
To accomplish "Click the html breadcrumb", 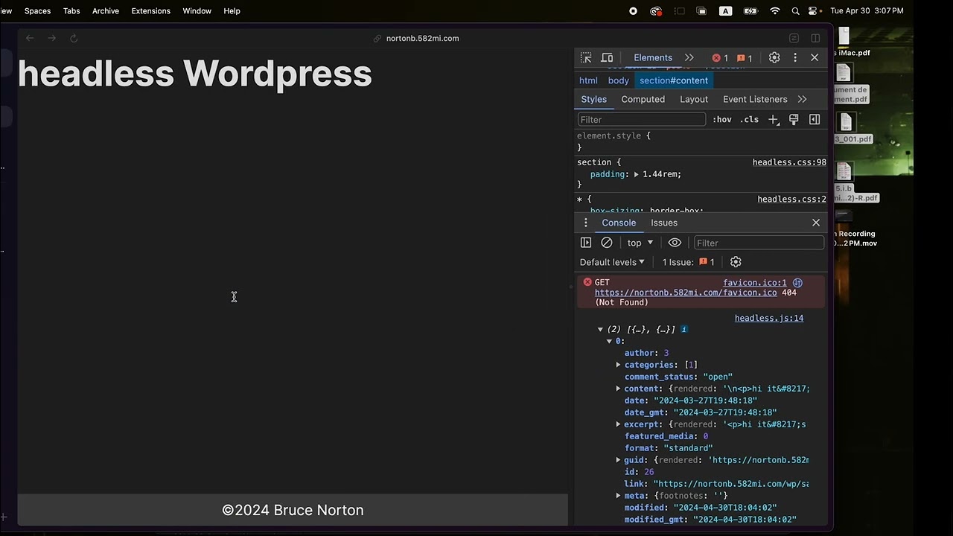I will tap(588, 80).
